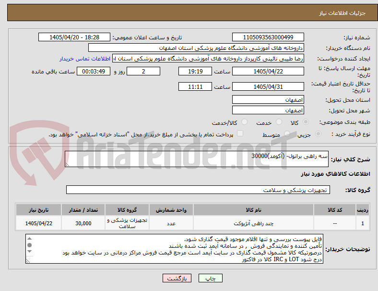The width and height of the screenshot is (378, 291).
Task: Click the تاریخ نیاز column header
Action: point(38,210)
